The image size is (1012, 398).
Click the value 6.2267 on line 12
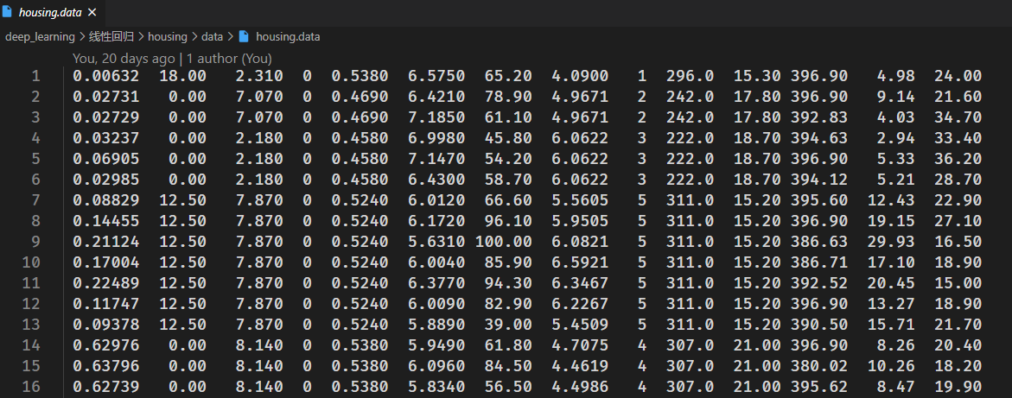click(580, 303)
